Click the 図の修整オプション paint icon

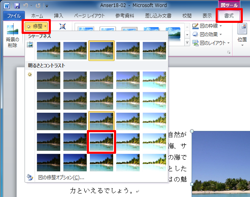30,177
